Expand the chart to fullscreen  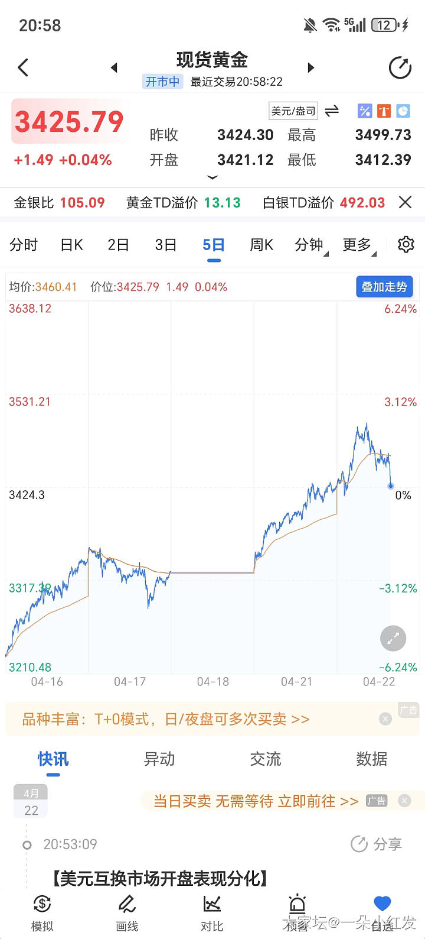[393, 639]
